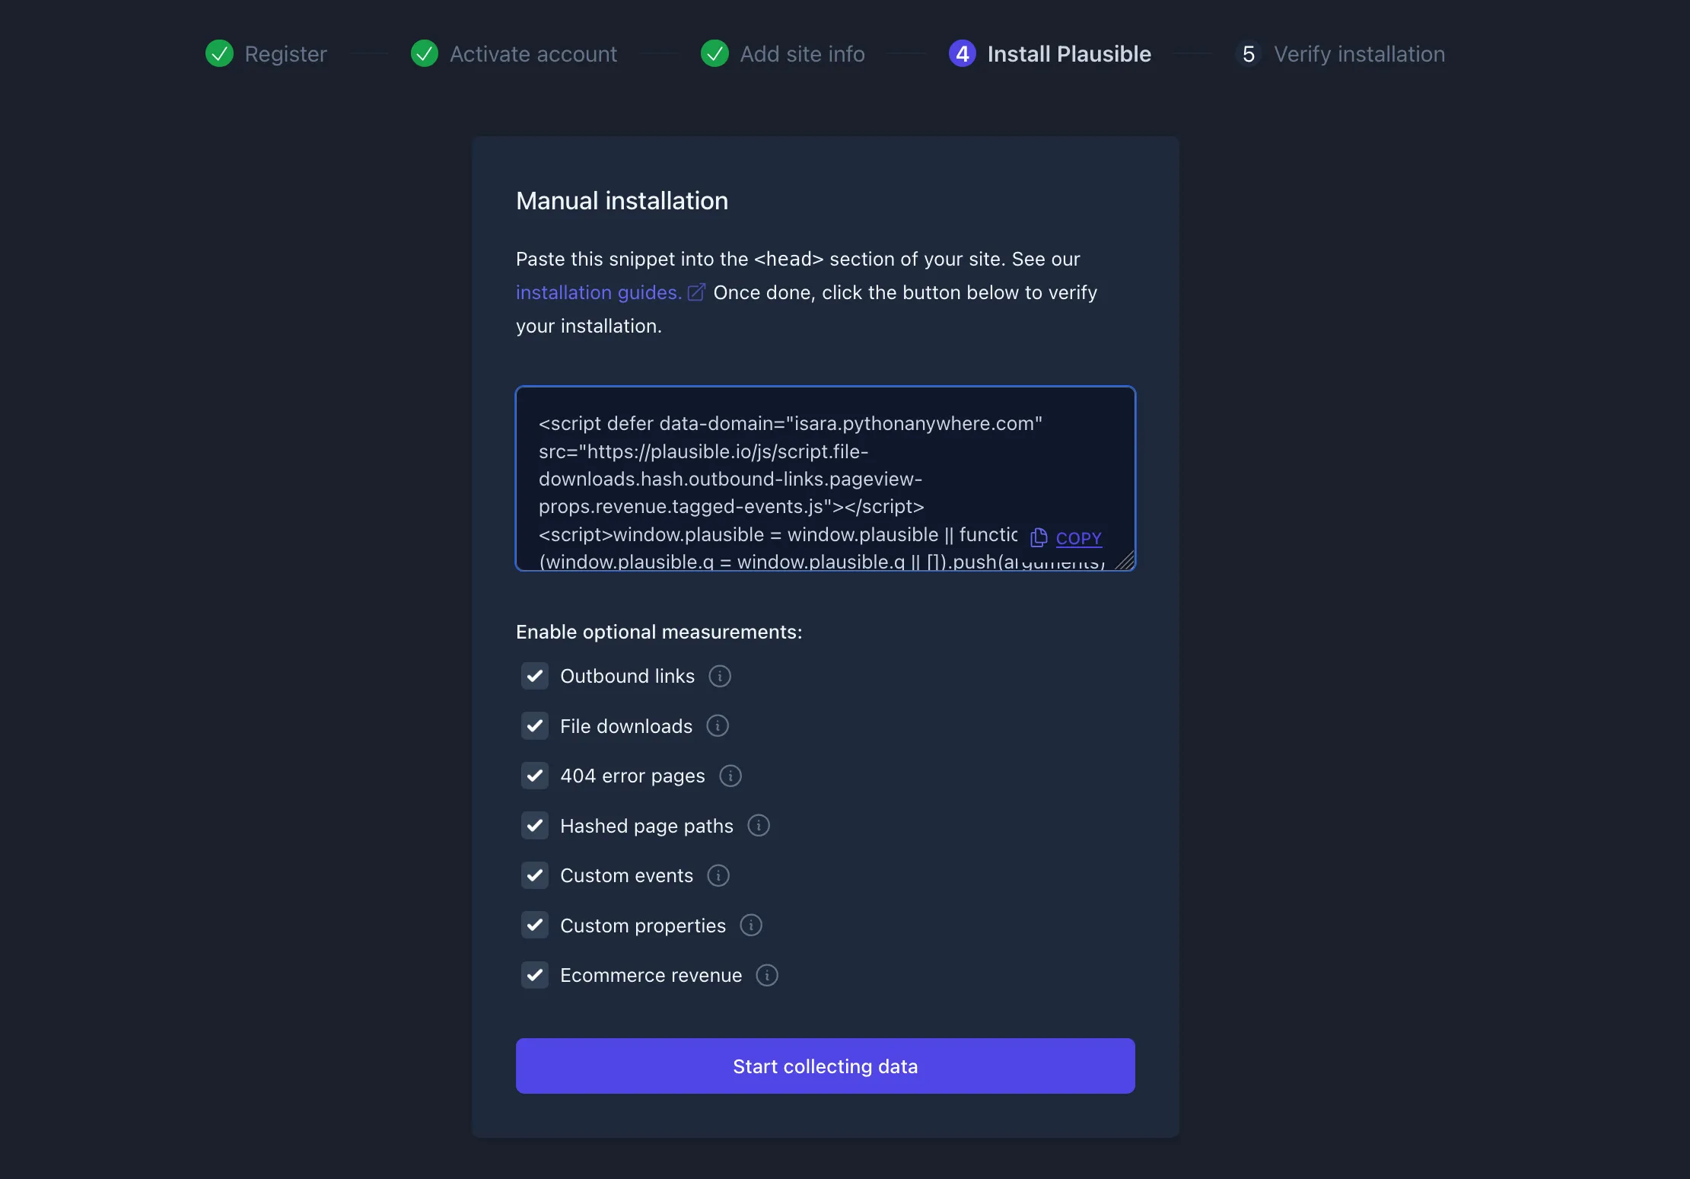Select the Install Plausible step label
The width and height of the screenshot is (1690, 1179).
tap(1069, 54)
